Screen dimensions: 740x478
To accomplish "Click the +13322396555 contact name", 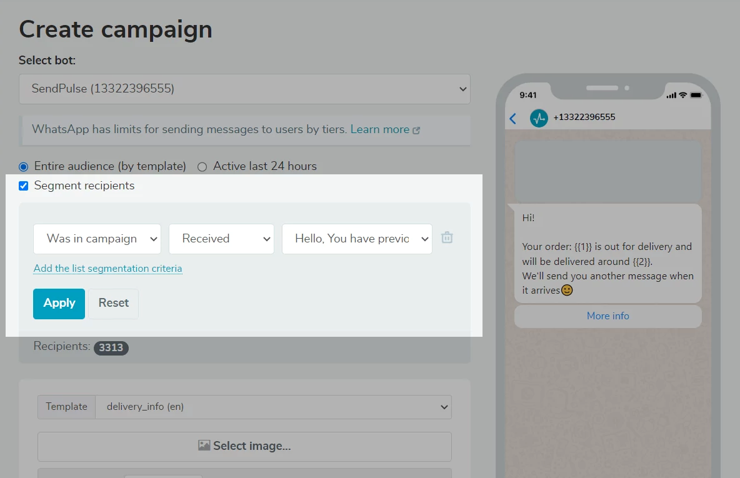I will (584, 117).
